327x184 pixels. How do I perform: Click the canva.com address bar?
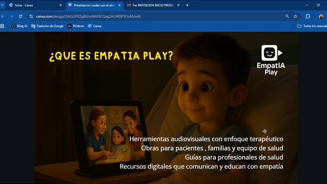[136, 16]
